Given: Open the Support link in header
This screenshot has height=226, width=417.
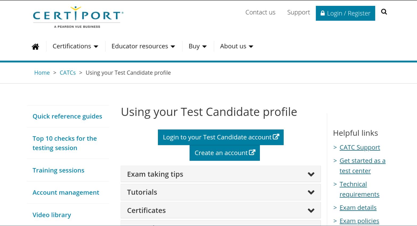Looking at the screenshot, I should click(299, 12).
